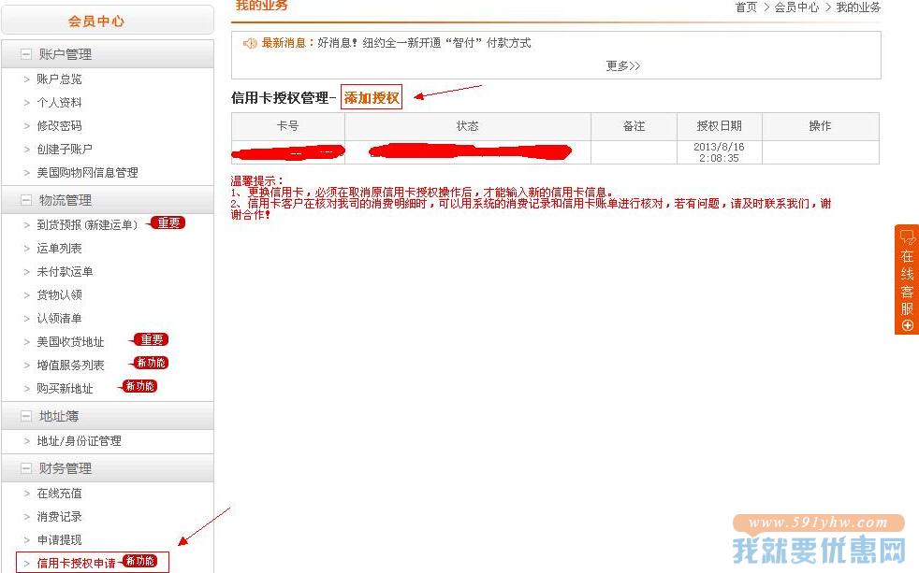Collapse the 财务管理 section toggle
The height and width of the screenshot is (573, 919).
click(x=26, y=468)
